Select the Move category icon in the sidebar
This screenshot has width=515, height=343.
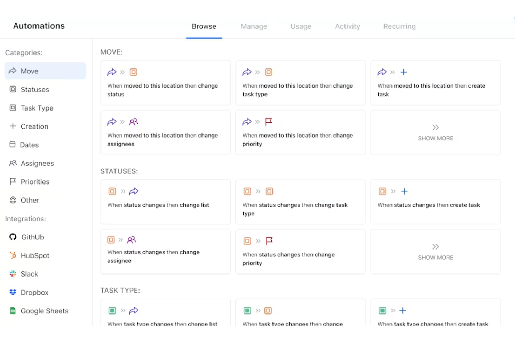[x=13, y=71]
